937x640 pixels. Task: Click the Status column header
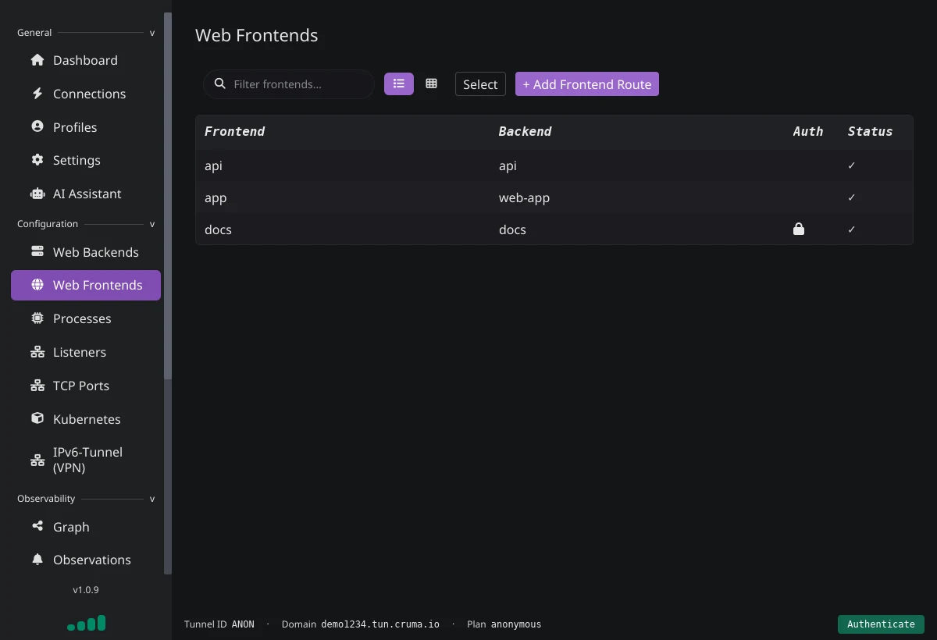tap(870, 131)
